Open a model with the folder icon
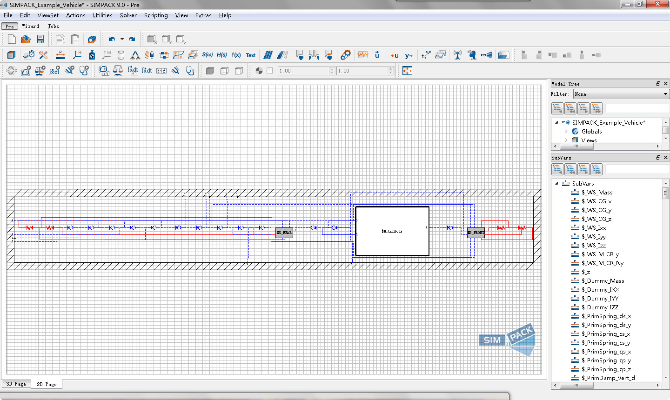670x400 pixels. [x=26, y=40]
